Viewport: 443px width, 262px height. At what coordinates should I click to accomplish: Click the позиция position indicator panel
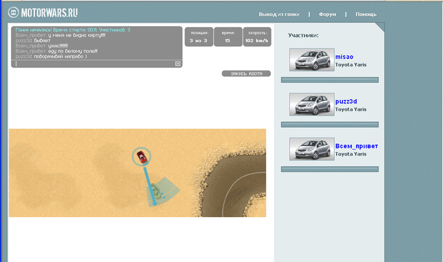(198, 37)
